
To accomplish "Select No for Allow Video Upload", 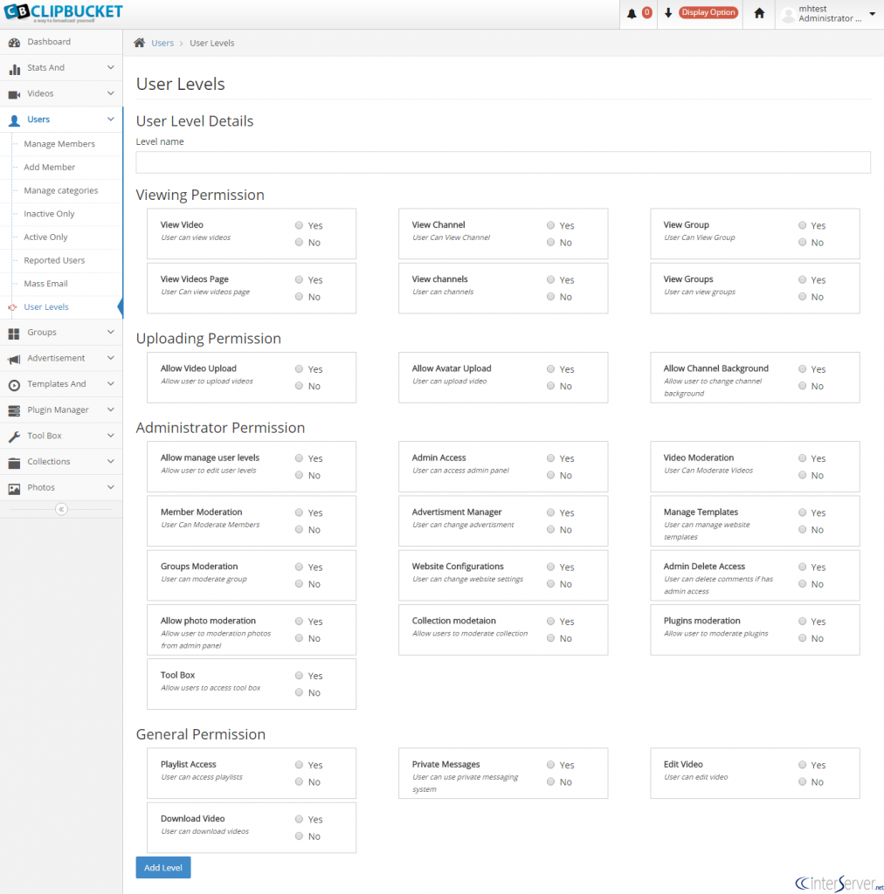I will coord(299,386).
